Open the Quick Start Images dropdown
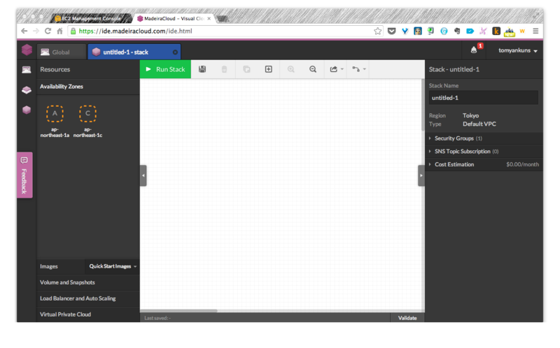 click(113, 266)
